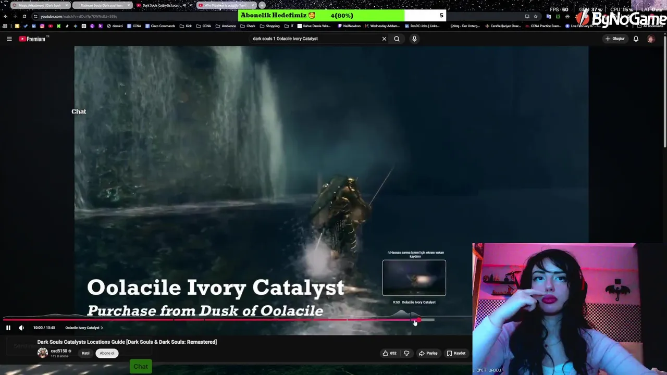Screen dimensions: 667x375
Task: Bookmark this page with the star icon
Action: coord(535,16)
